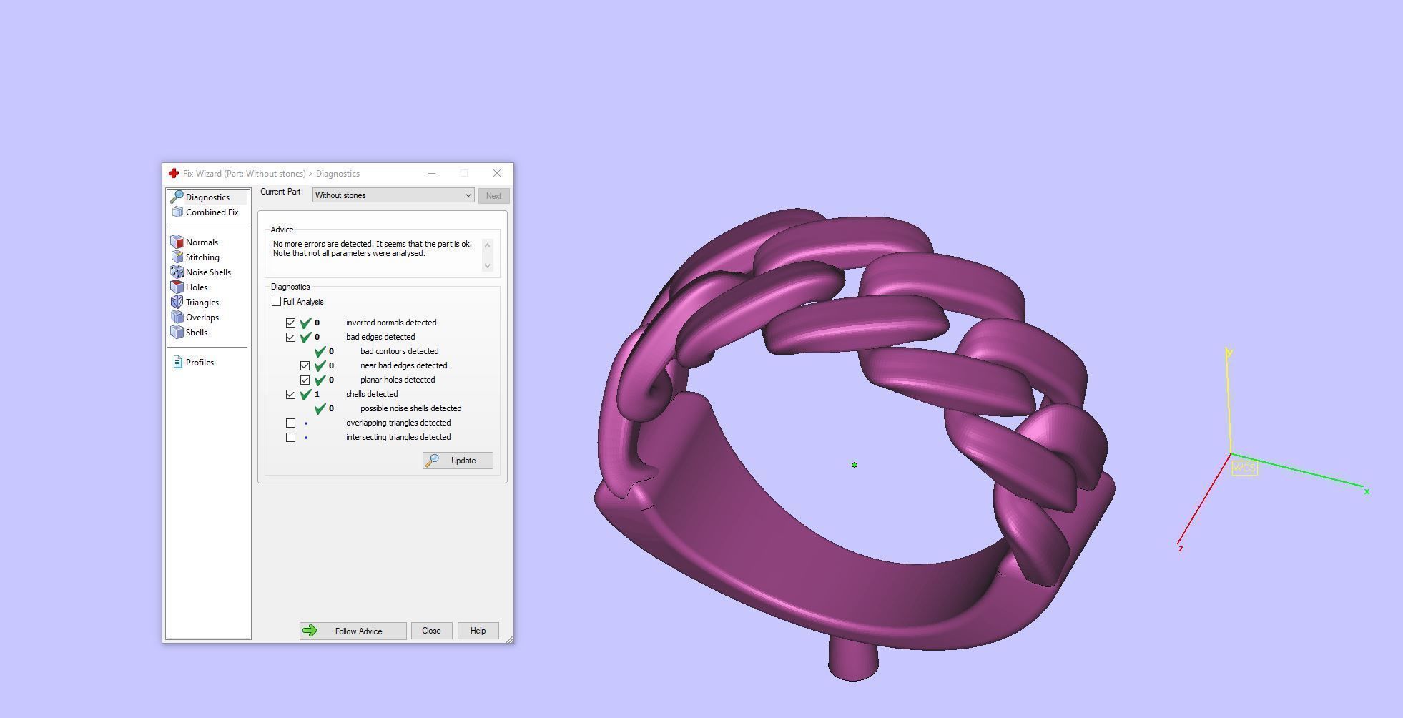The height and width of the screenshot is (718, 1403).
Task: Open the Combined Fix cube icon
Action: coord(177,212)
